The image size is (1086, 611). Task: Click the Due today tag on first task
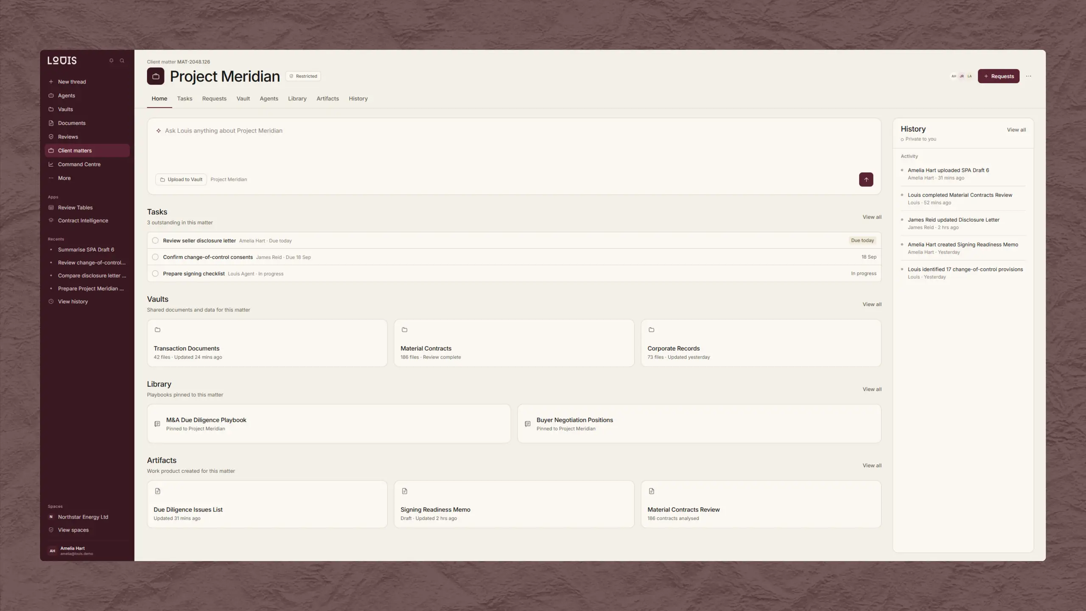point(862,241)
